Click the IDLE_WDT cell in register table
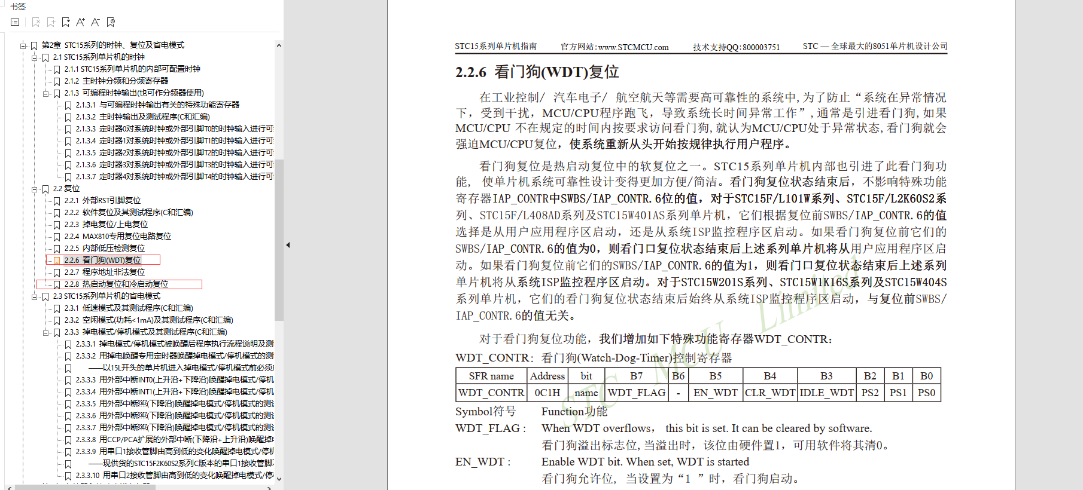Screen dimensions: 1083x490 [x=826, y=393]
